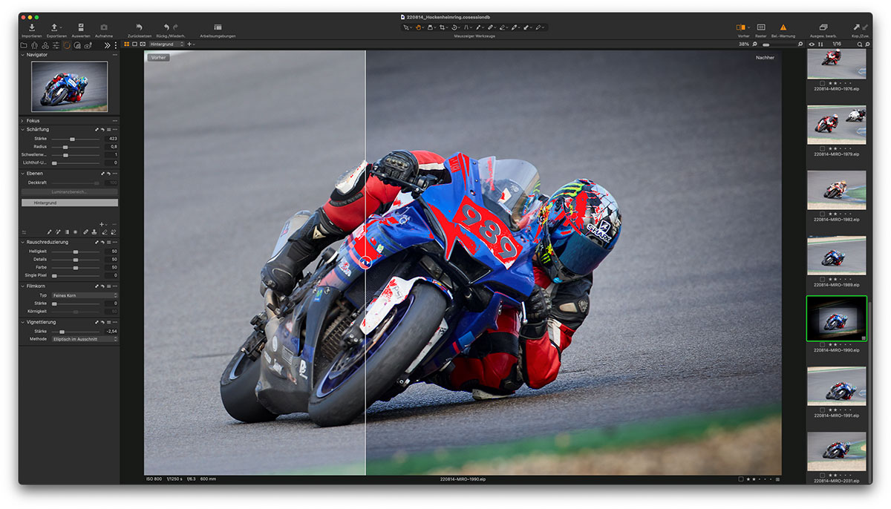Viewport: 891px width, 509px height.
Task: Click Ausgew. bearb. edit selected icon
Action: [823, 27]
